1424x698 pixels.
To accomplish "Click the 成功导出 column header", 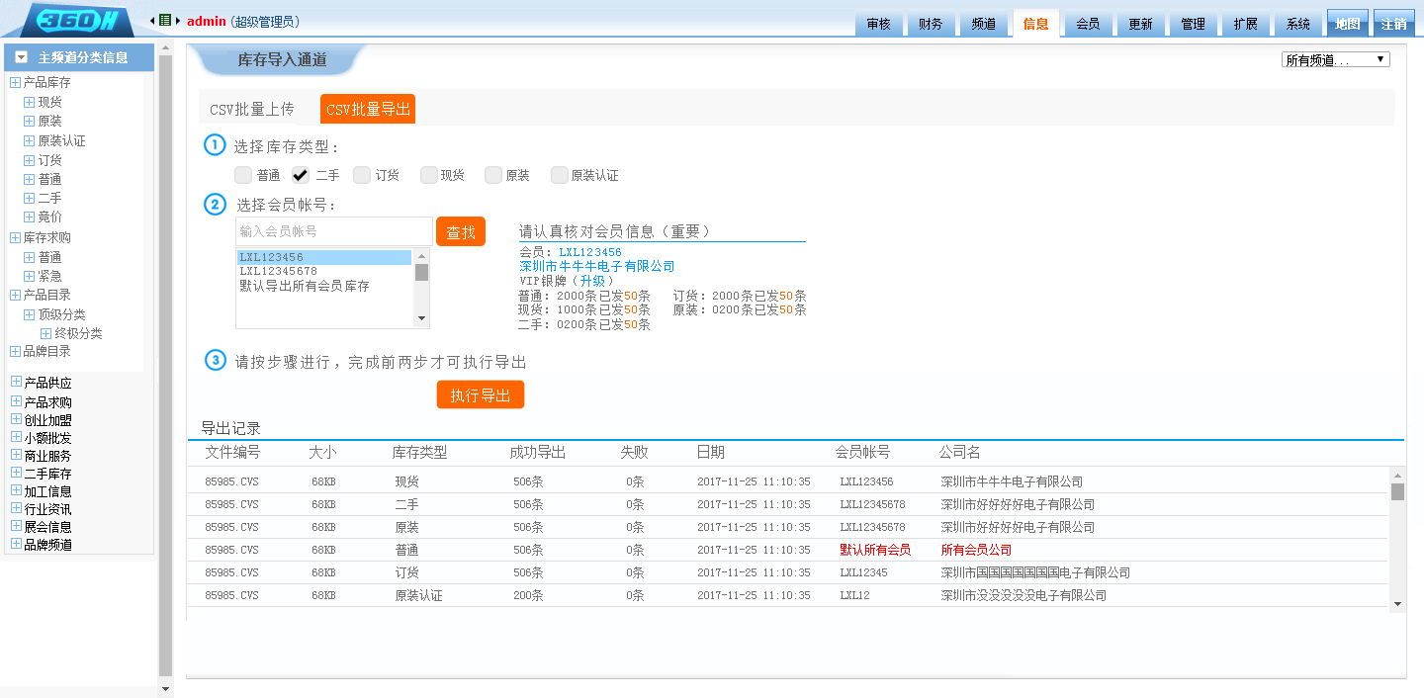I will [538, 452].
